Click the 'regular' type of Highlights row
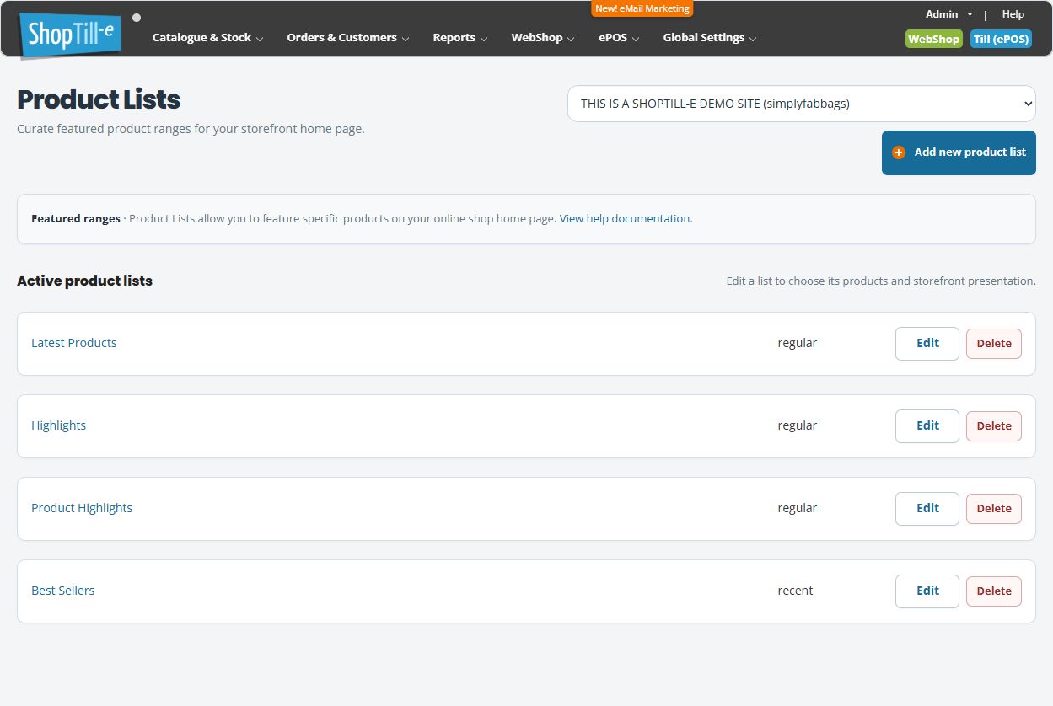The image size is (1053, 706). click(x=798, y=425)
